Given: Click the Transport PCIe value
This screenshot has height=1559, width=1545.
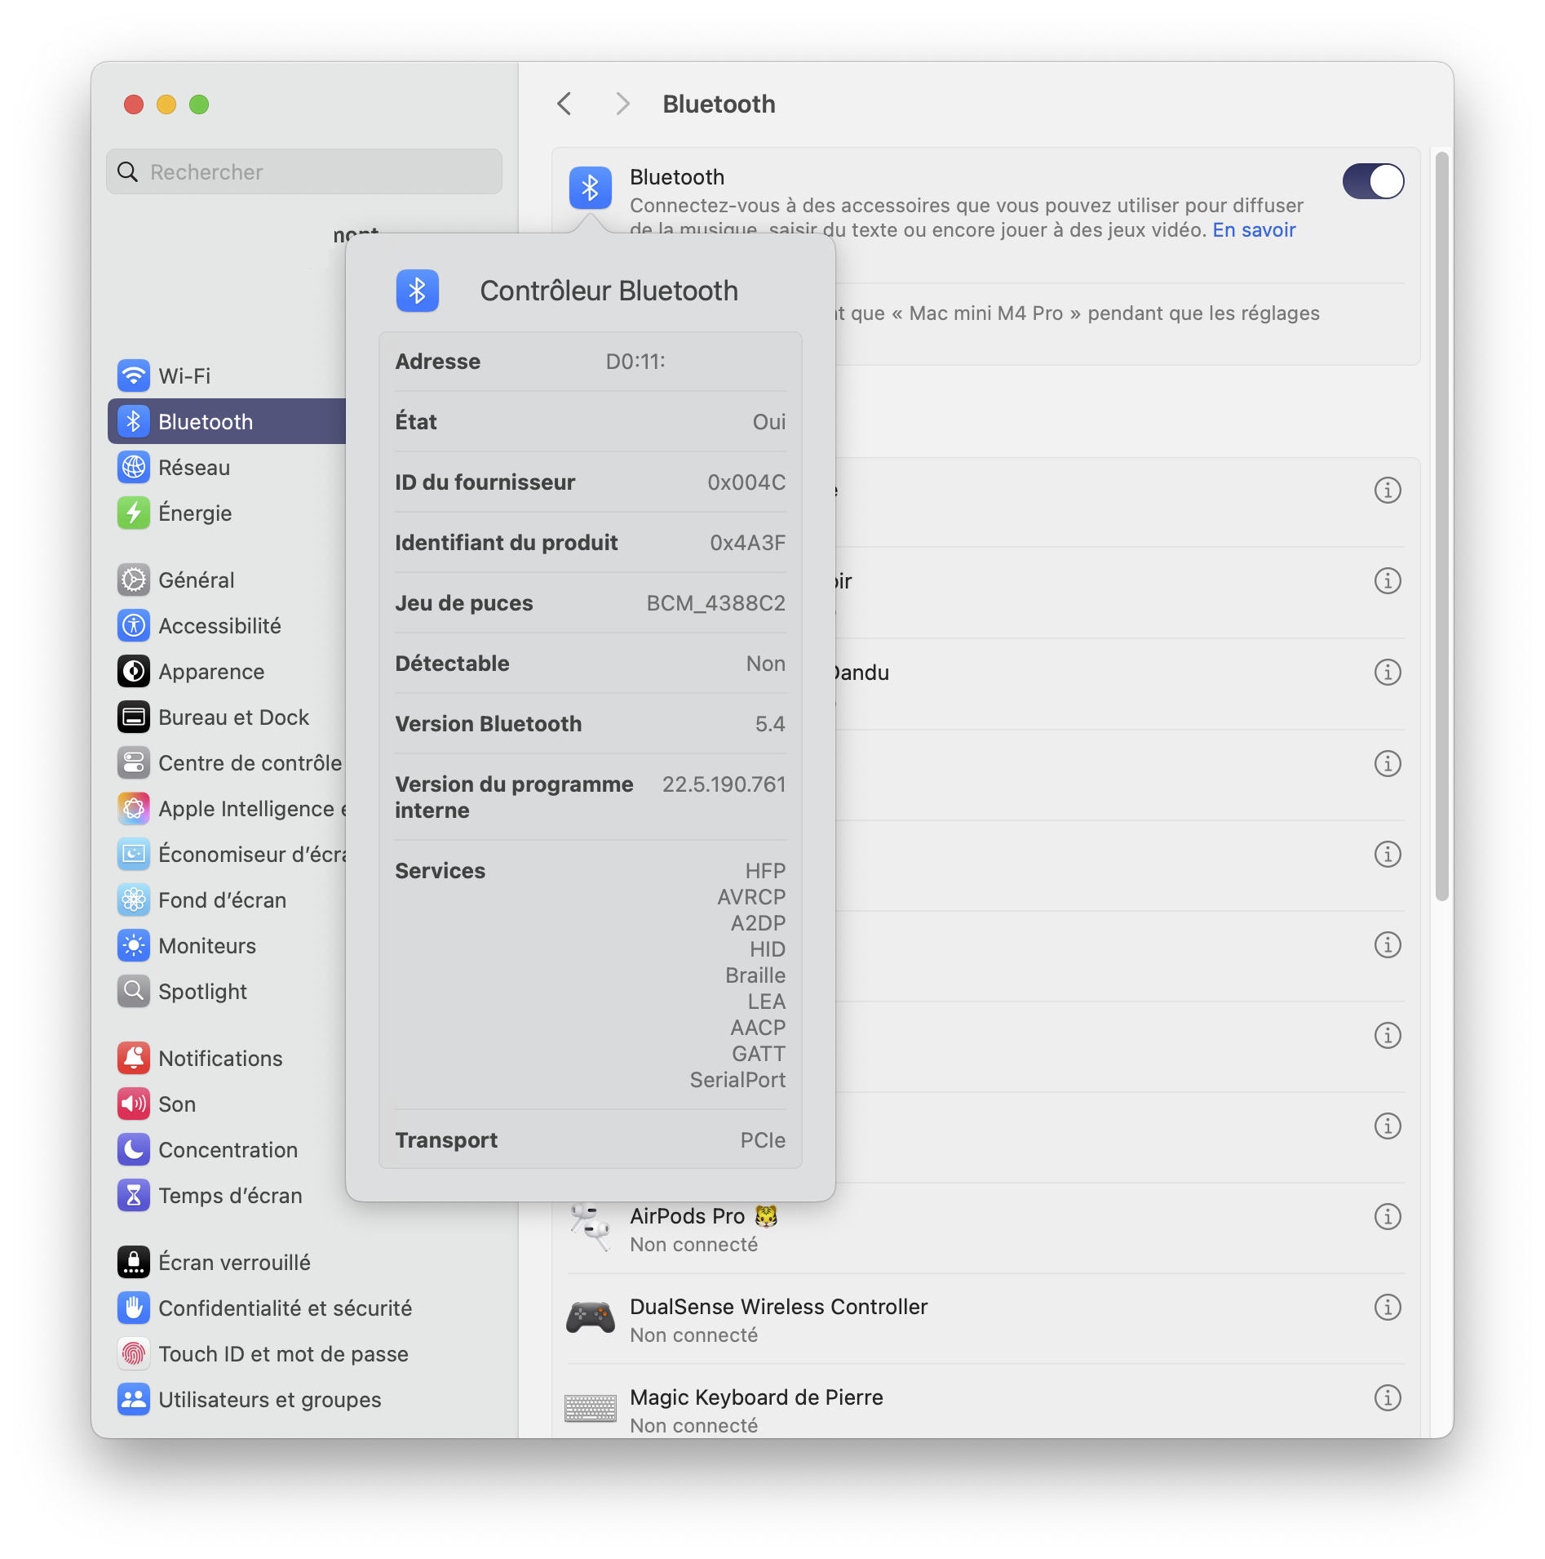Looking at the screenshot, I should [x=763, y=1140].
